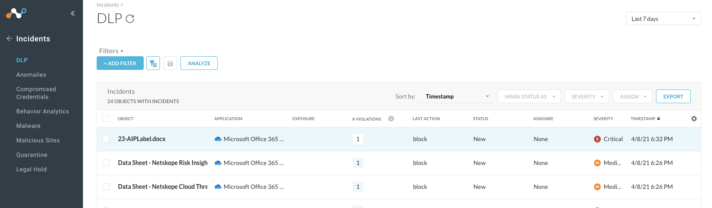Click the violations info icon
This screenshot has width=712, height=208.
(x=391, y=119)
